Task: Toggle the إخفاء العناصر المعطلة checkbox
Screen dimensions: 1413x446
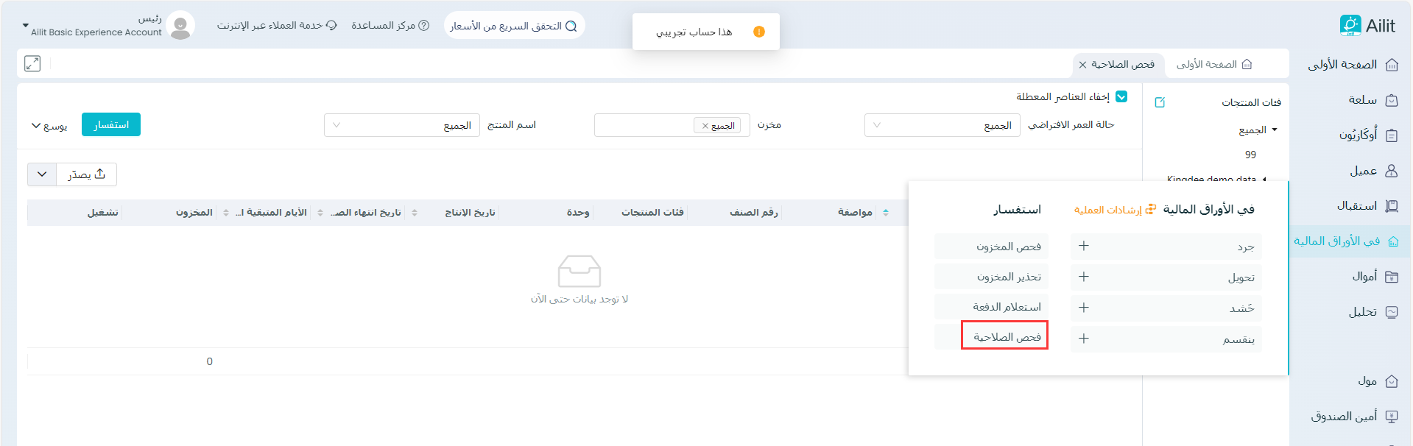Action: point(1121,96)
